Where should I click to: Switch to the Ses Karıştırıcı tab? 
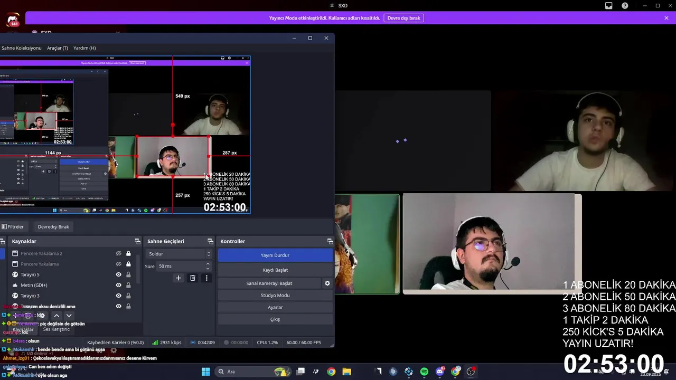(x=57, y=329)
